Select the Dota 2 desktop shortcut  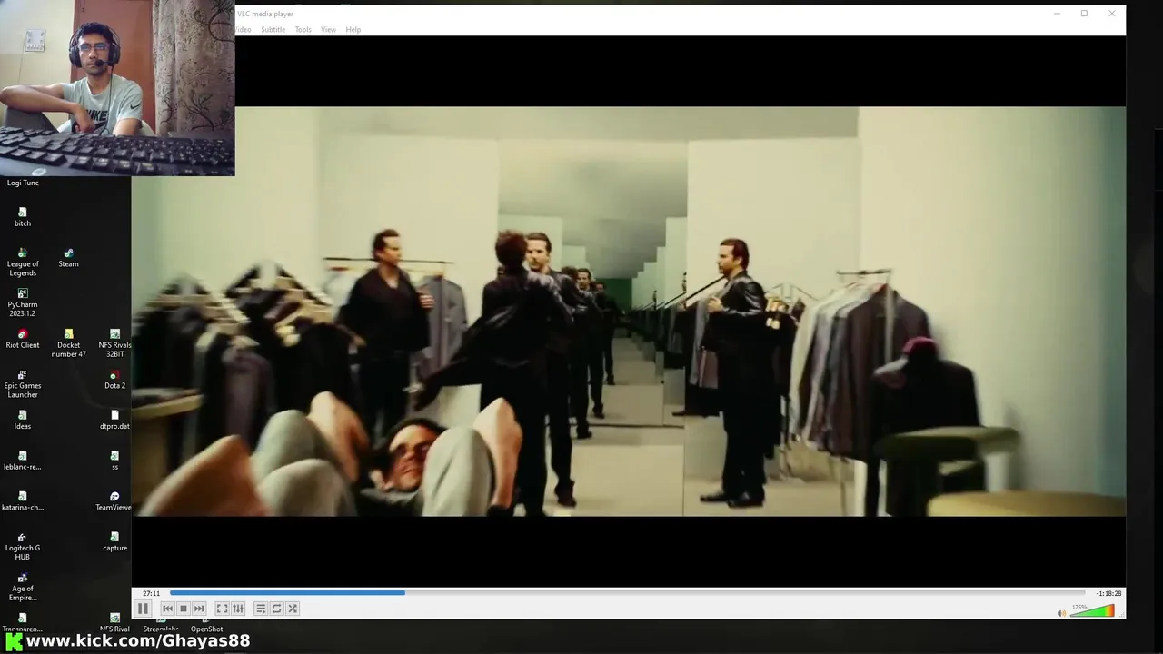(x=114, y=380)
